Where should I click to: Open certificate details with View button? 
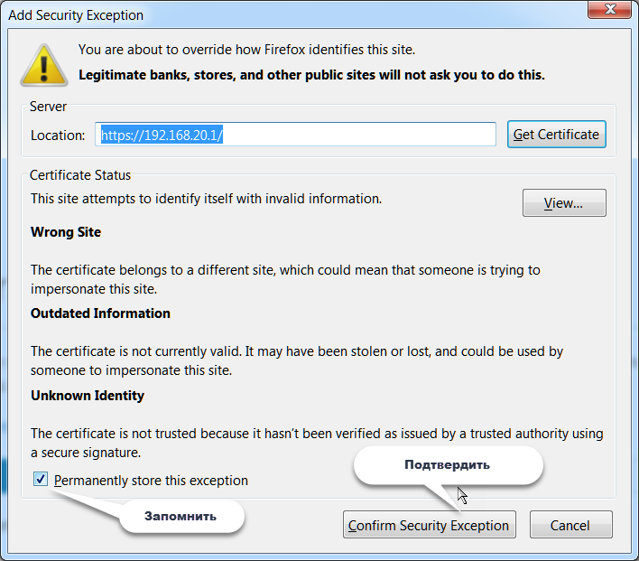point(563,203)
